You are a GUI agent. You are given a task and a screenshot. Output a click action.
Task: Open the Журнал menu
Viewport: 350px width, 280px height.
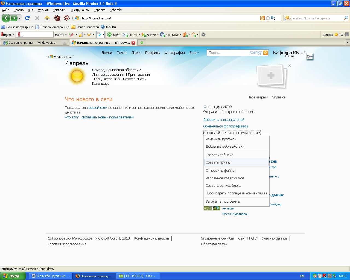[x=43, y=10]
